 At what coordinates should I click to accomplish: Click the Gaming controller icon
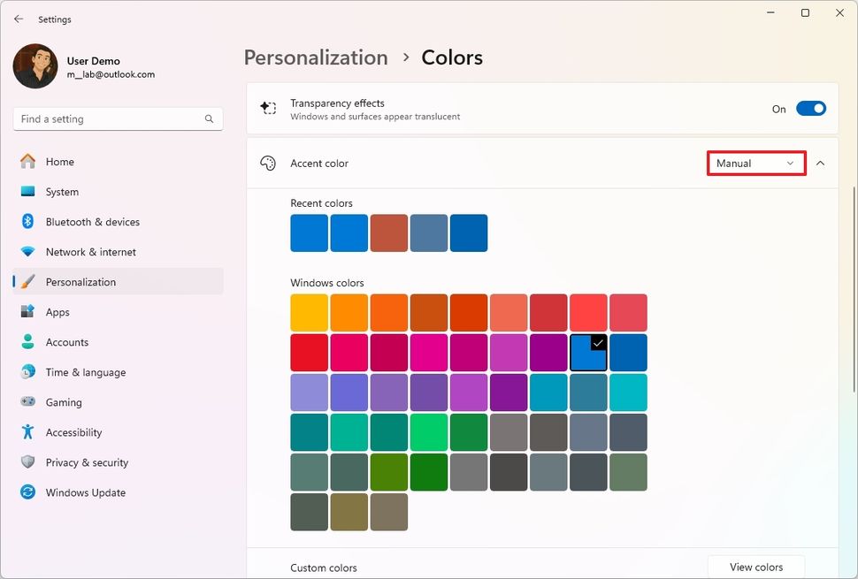click(27, 402)
